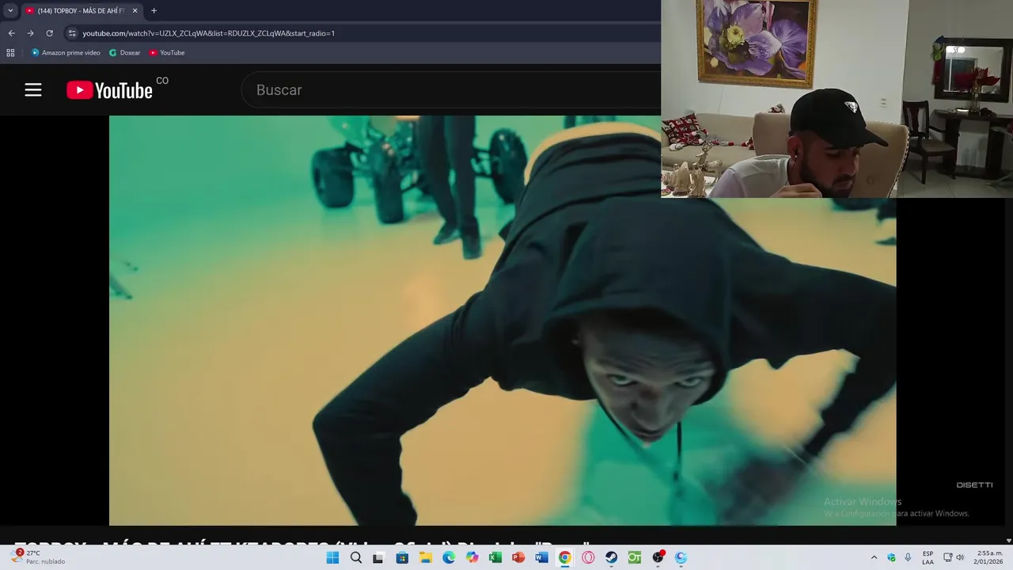Open Windows taskbar search
The height and width of the screenshot is (570, 1013).
coord(356,557)
